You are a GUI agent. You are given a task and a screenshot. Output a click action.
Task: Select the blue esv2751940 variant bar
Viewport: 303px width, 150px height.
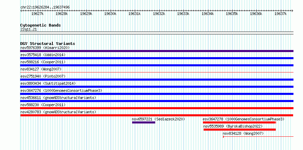tap(157, 80)
